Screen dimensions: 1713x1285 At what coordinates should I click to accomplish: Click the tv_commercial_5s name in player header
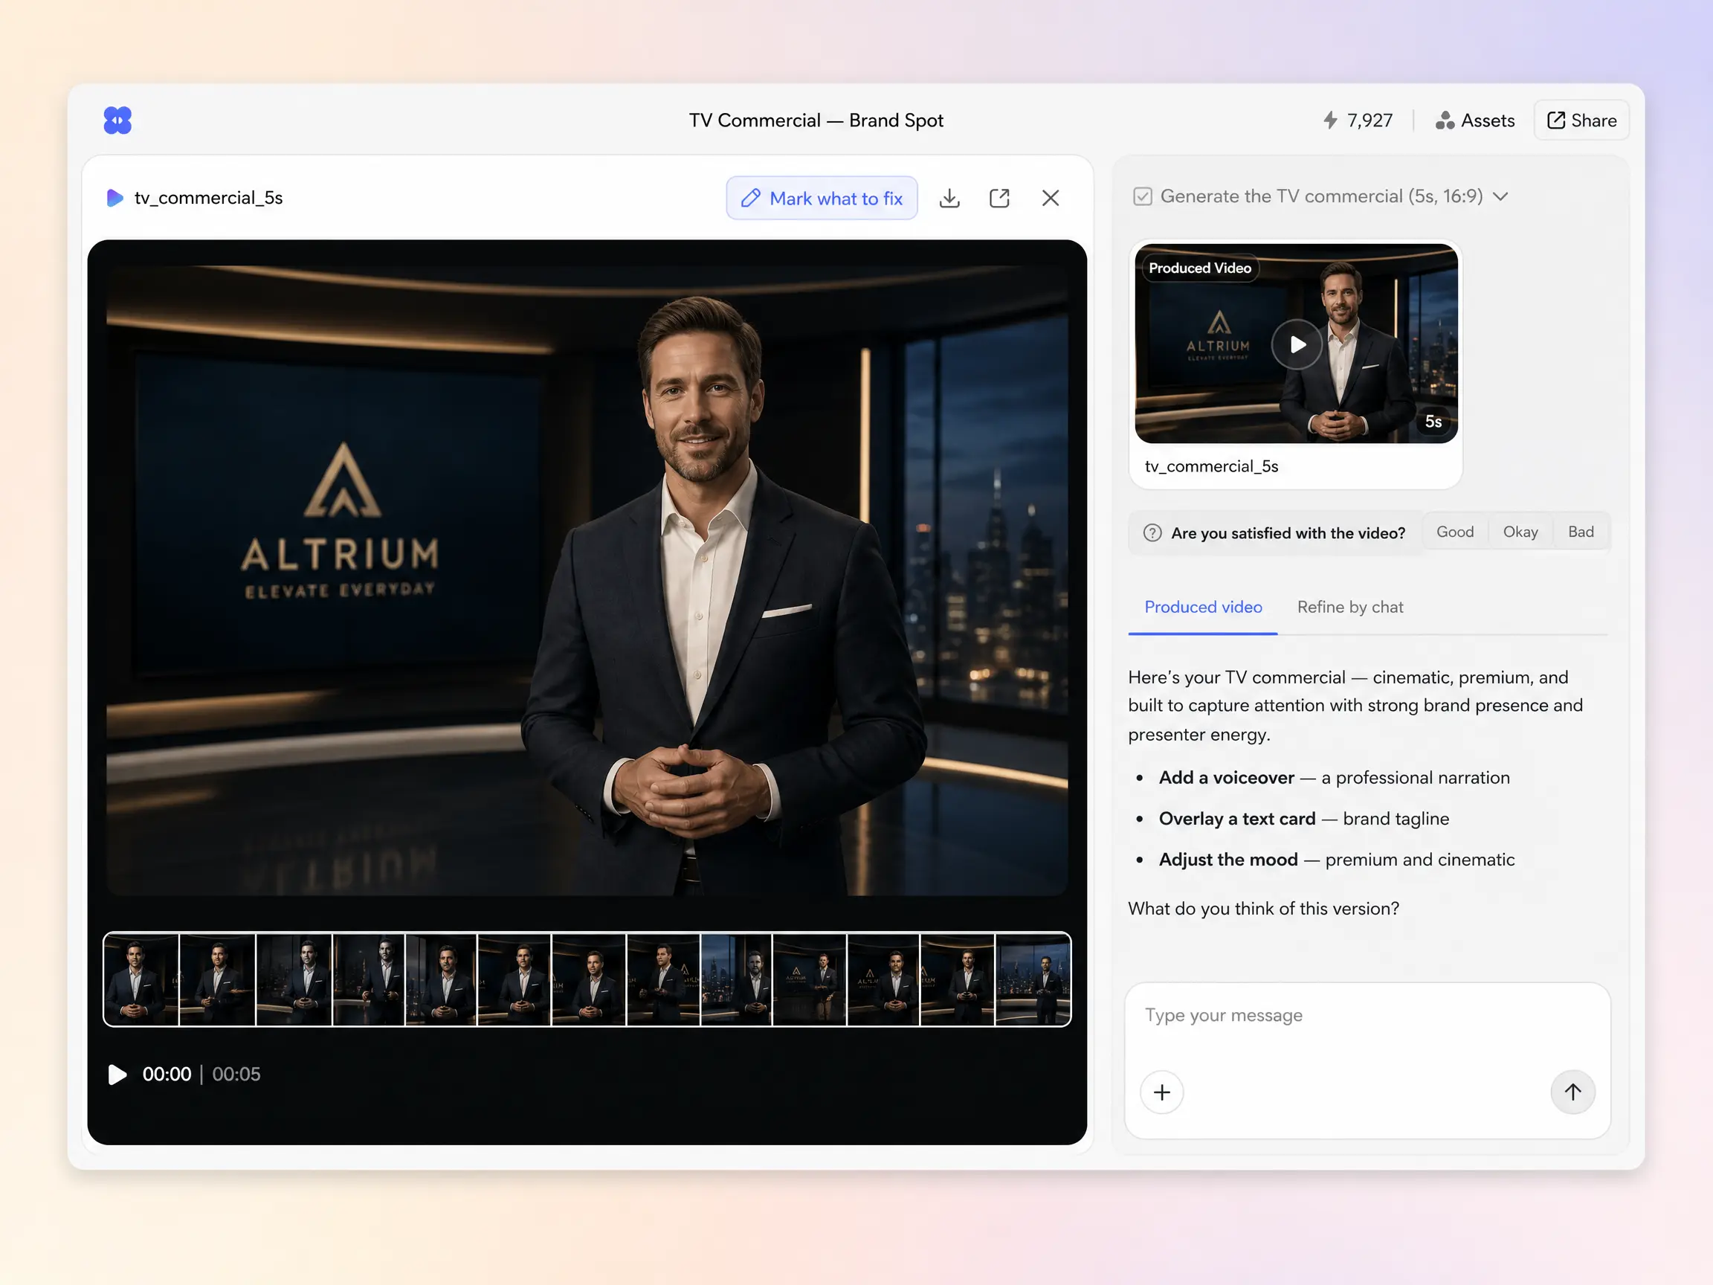coord(208,199)
